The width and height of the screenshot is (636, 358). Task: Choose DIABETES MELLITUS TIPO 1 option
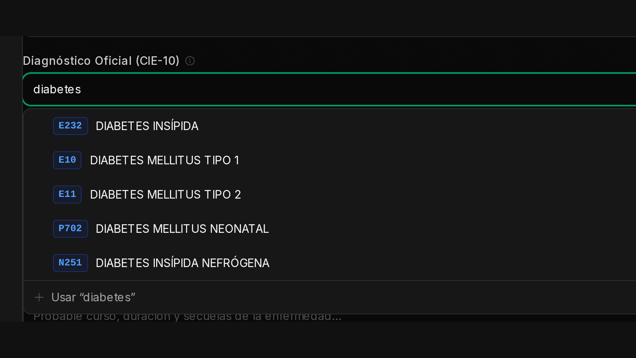pos(330,160)
